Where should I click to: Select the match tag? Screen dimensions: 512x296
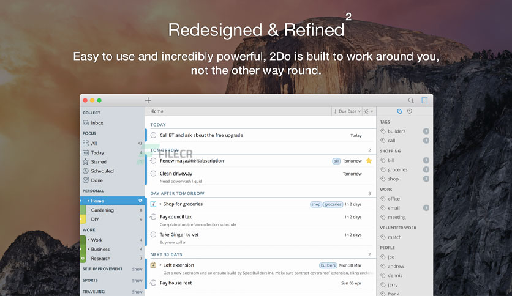(394, 237)
